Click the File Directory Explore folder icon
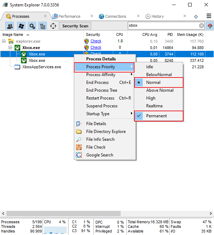The image size is (214, 235). point(79,132)
